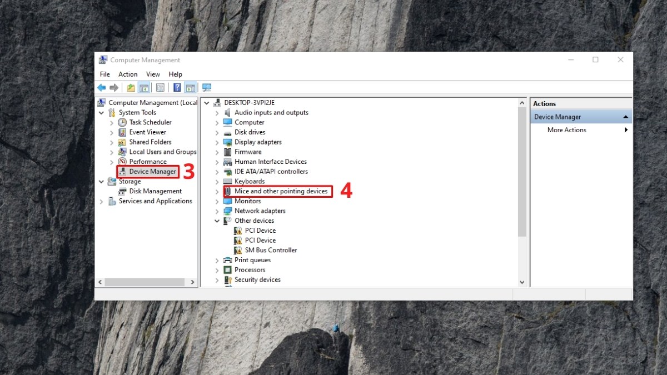Toggle the Show/Hide Action Pane toolbar icon
Image resolution: width=667 pixels, height=375 pixels.
[x=190, y=88]
